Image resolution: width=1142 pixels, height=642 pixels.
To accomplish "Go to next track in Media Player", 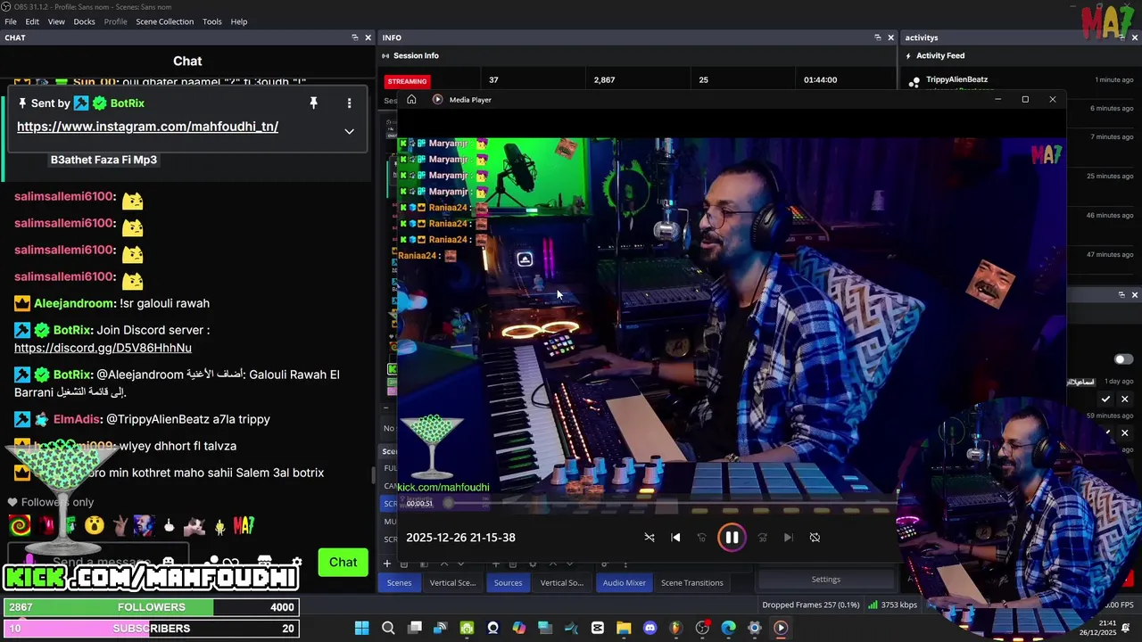I will 788,538.
